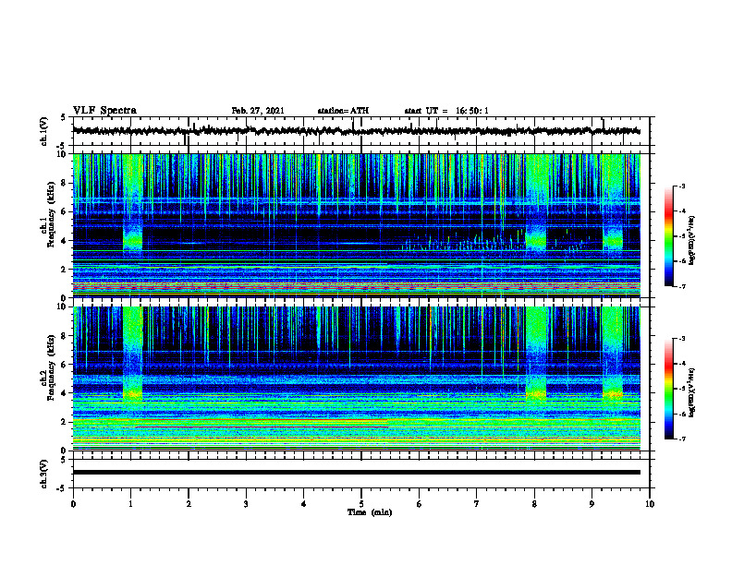Screen dimensions: 732x565
Task: Click the ch.2 color scale bar
Action: (x=668, y=389)
